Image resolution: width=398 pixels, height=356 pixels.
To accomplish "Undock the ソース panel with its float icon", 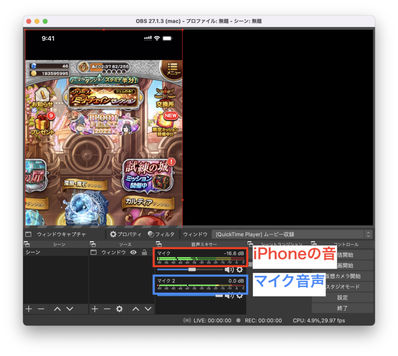I will 93,244.
